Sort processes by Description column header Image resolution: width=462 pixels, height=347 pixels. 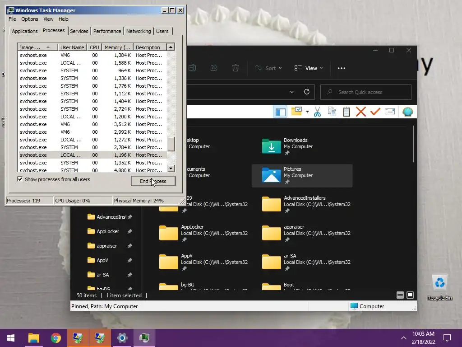point(150,47)
